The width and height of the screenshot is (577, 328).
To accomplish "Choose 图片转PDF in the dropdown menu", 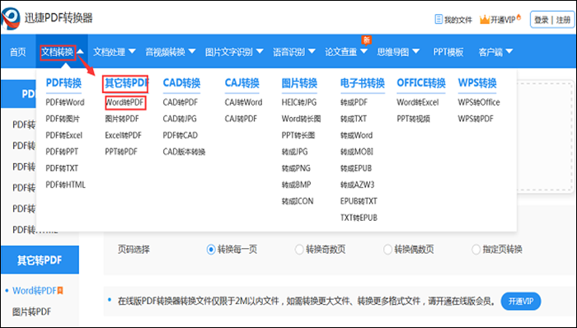I will point(122,119).
